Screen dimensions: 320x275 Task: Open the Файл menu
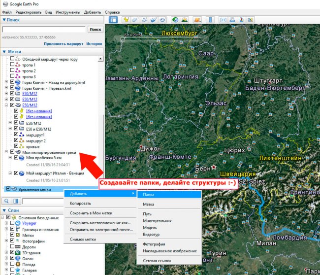click(7, 12)
